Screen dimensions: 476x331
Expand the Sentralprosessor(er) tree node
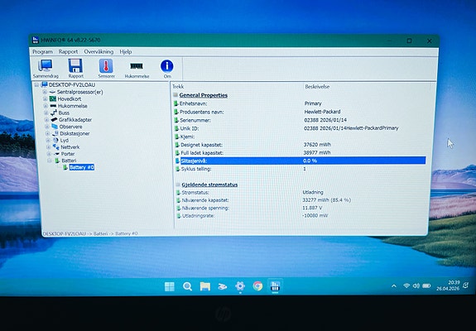[45, 92]
